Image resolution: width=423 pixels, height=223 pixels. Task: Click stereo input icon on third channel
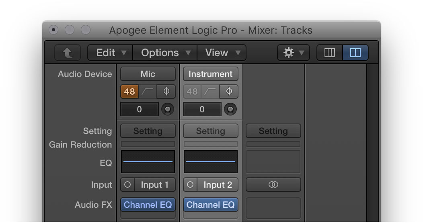tap(273, 184)
